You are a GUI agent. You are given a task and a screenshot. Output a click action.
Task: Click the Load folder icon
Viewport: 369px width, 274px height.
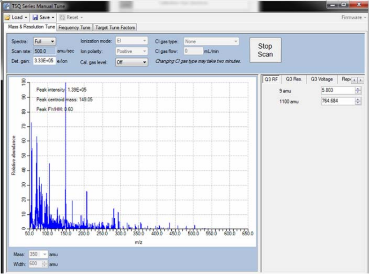7,17
